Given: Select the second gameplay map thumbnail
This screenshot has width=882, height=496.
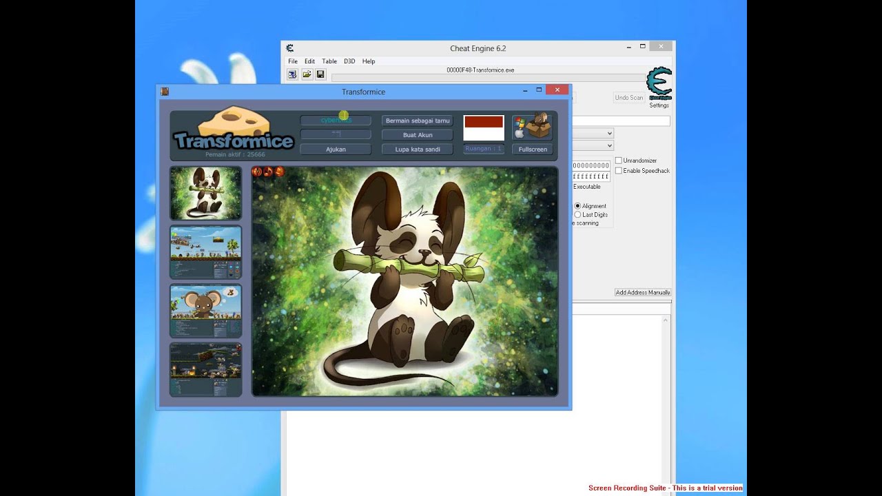Looking at the screenshot, I should tap(206, 252).
